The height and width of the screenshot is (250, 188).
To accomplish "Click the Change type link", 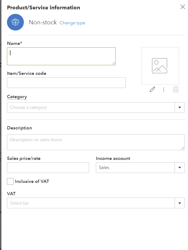I will pyautogui.click(x=72, y=23).
